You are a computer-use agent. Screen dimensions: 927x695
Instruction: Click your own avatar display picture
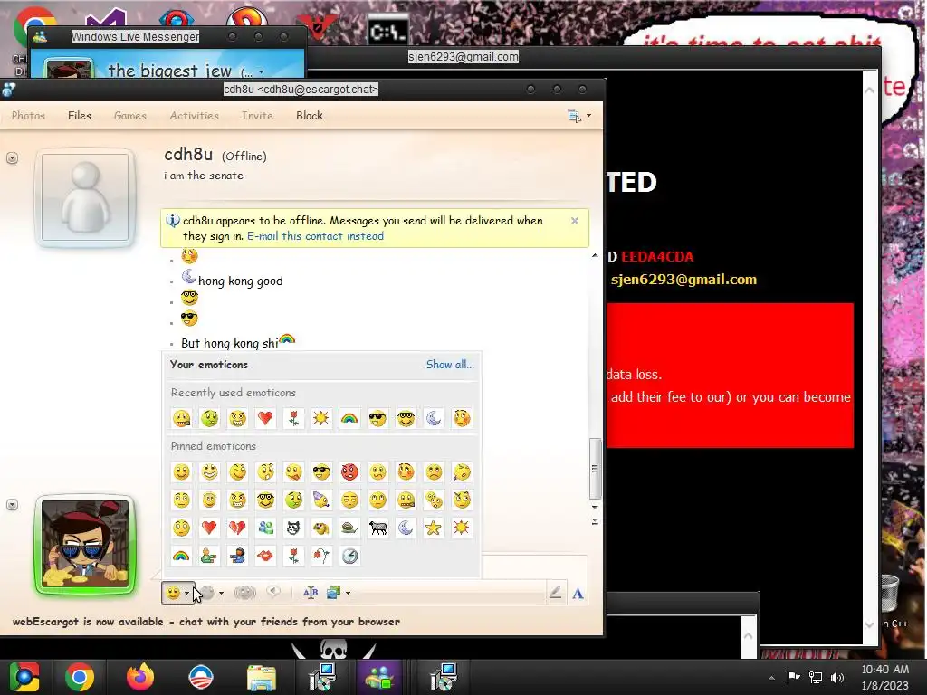point(85,544)
